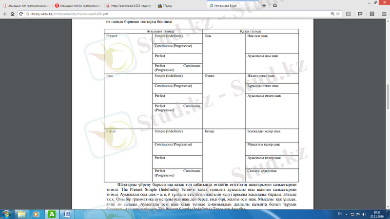Viewport: 390px width, 219px height.
Task: Click the speech bubble icon in browser toolbar
Action: pos(360,14)
